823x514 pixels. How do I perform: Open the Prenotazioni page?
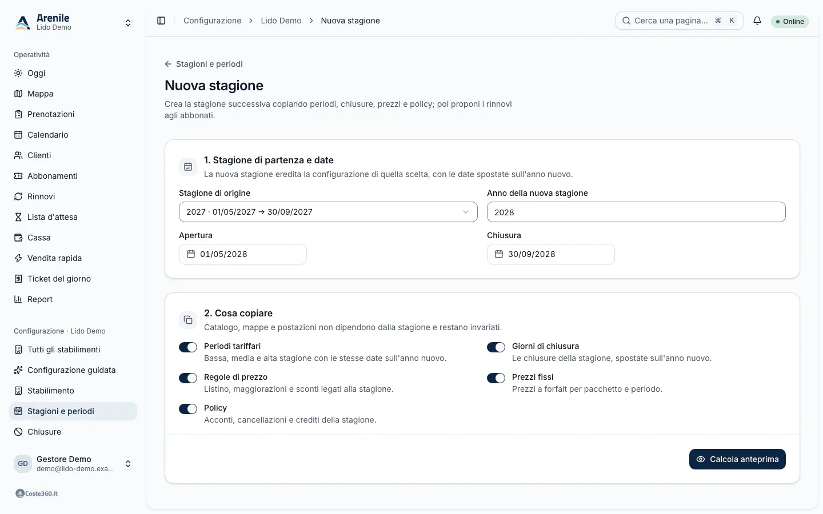click(x=73, y=114)
